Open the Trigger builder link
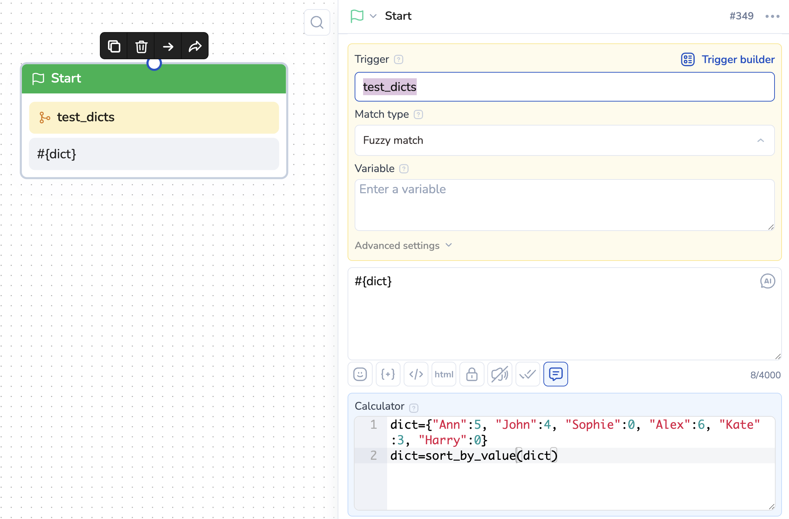This screenshot has width=789, height=519. point(728,59)
